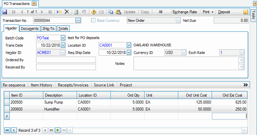Click the yellow diamond arrow icon

click(x=93, y=12)
